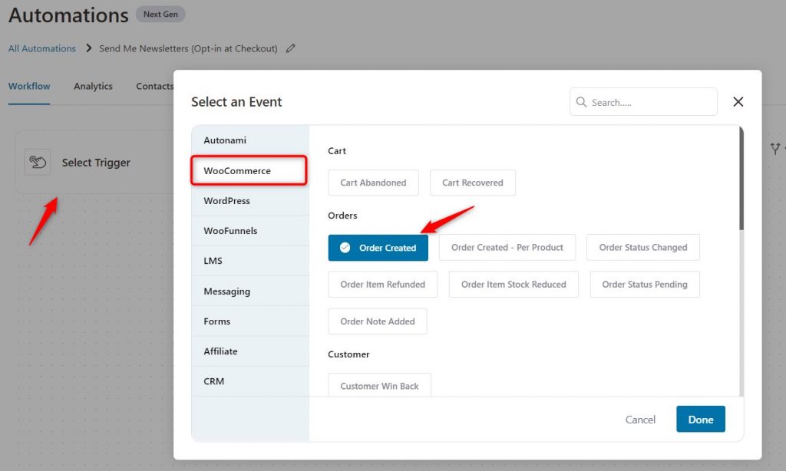This screenshot has height=471, width=786.
Task: Focus the event search field
Action: pyautogui.click(x=643, y=102)
